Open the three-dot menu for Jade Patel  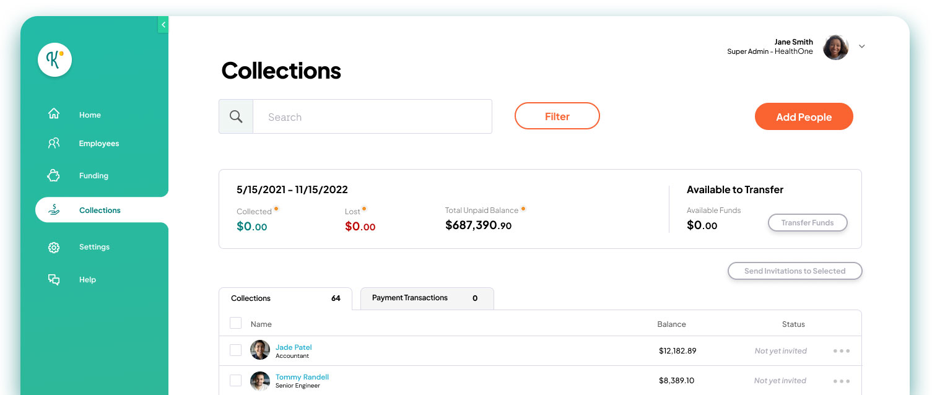(842, 351)
